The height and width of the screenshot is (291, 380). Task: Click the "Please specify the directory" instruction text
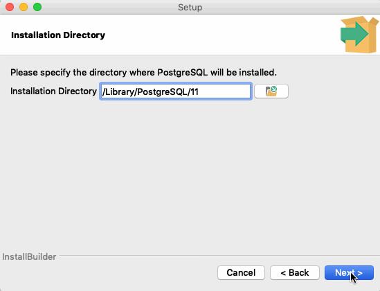pos(69,72)
